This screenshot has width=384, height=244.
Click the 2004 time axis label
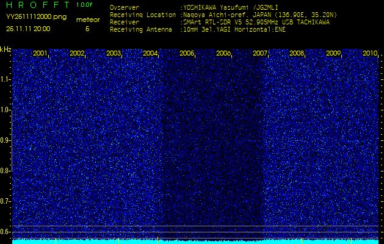pos(150,53)
